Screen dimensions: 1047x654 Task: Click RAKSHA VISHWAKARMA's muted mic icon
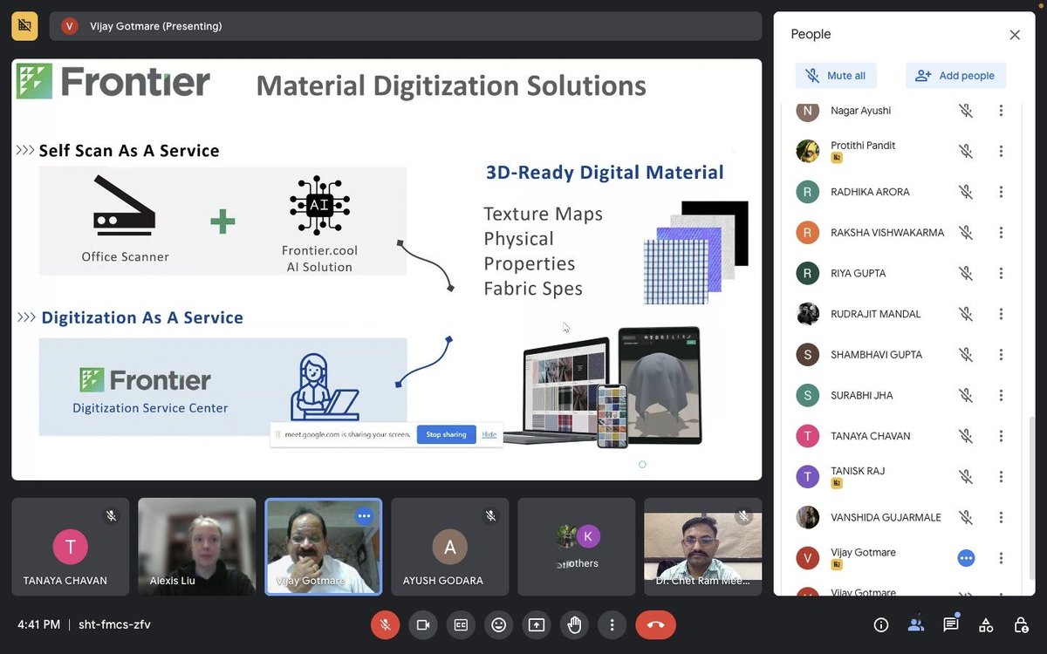pos(966,233)
